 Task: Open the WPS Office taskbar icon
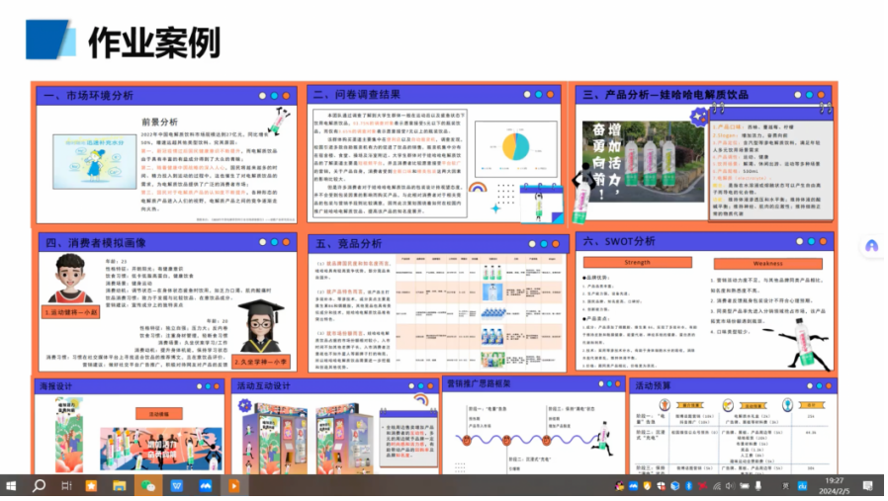177,486
